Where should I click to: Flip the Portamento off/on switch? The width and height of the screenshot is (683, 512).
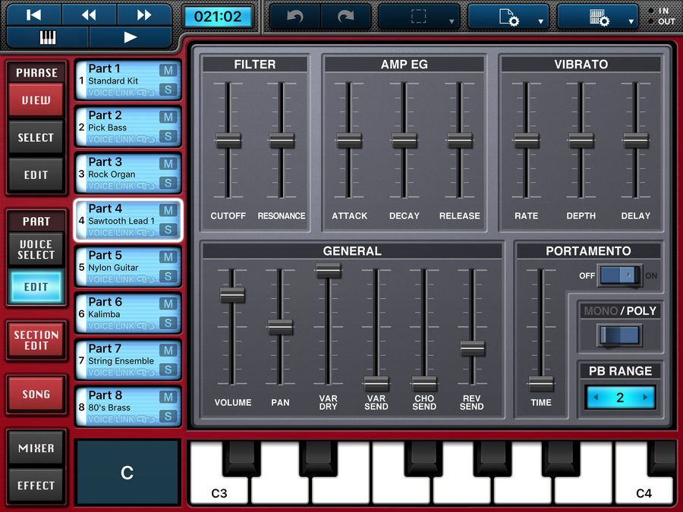point(620,275)
